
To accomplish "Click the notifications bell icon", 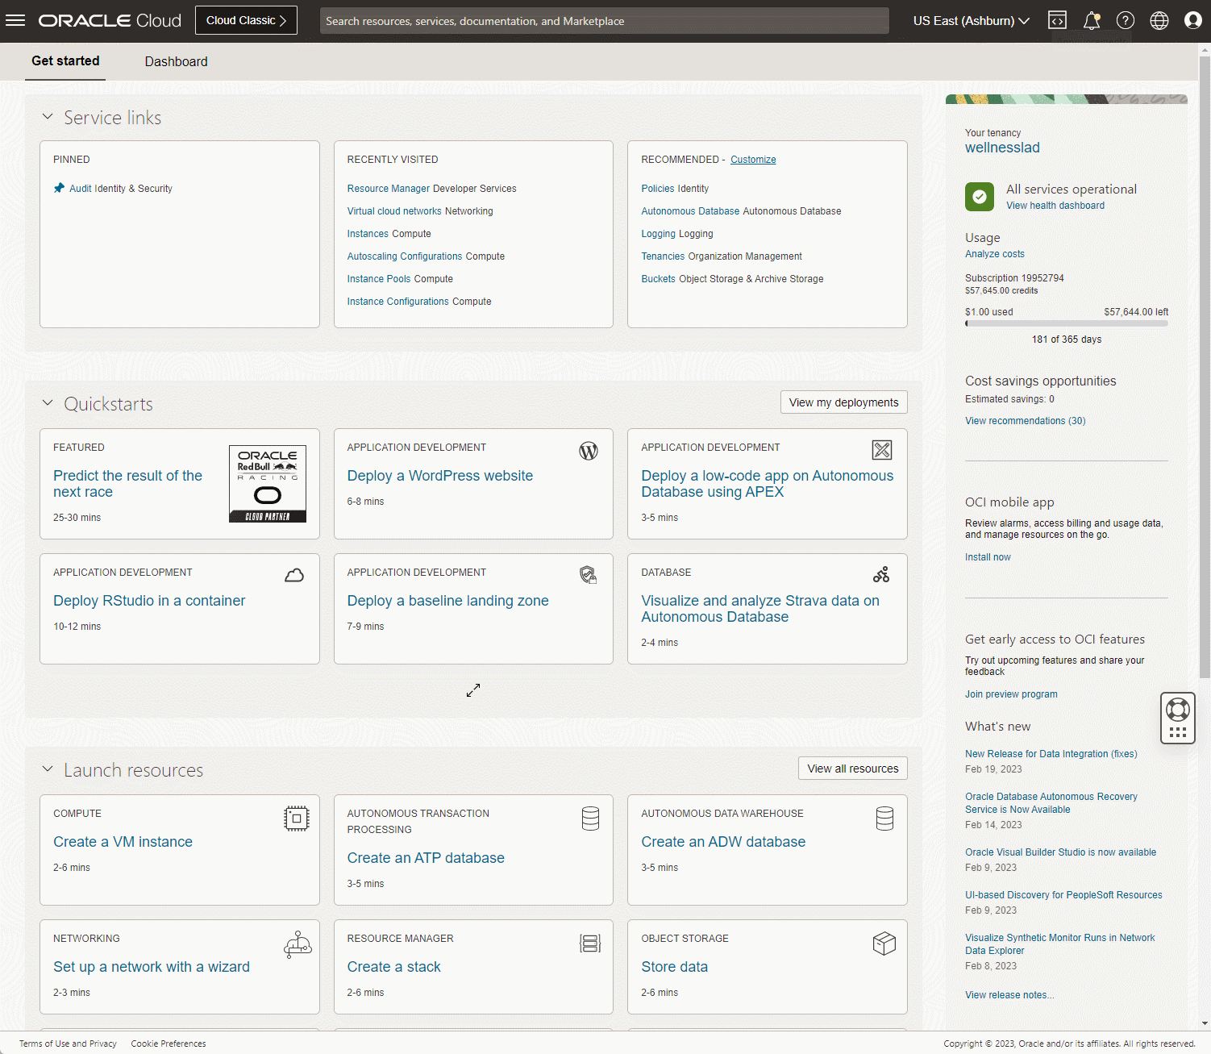I will pos(1092,20).
